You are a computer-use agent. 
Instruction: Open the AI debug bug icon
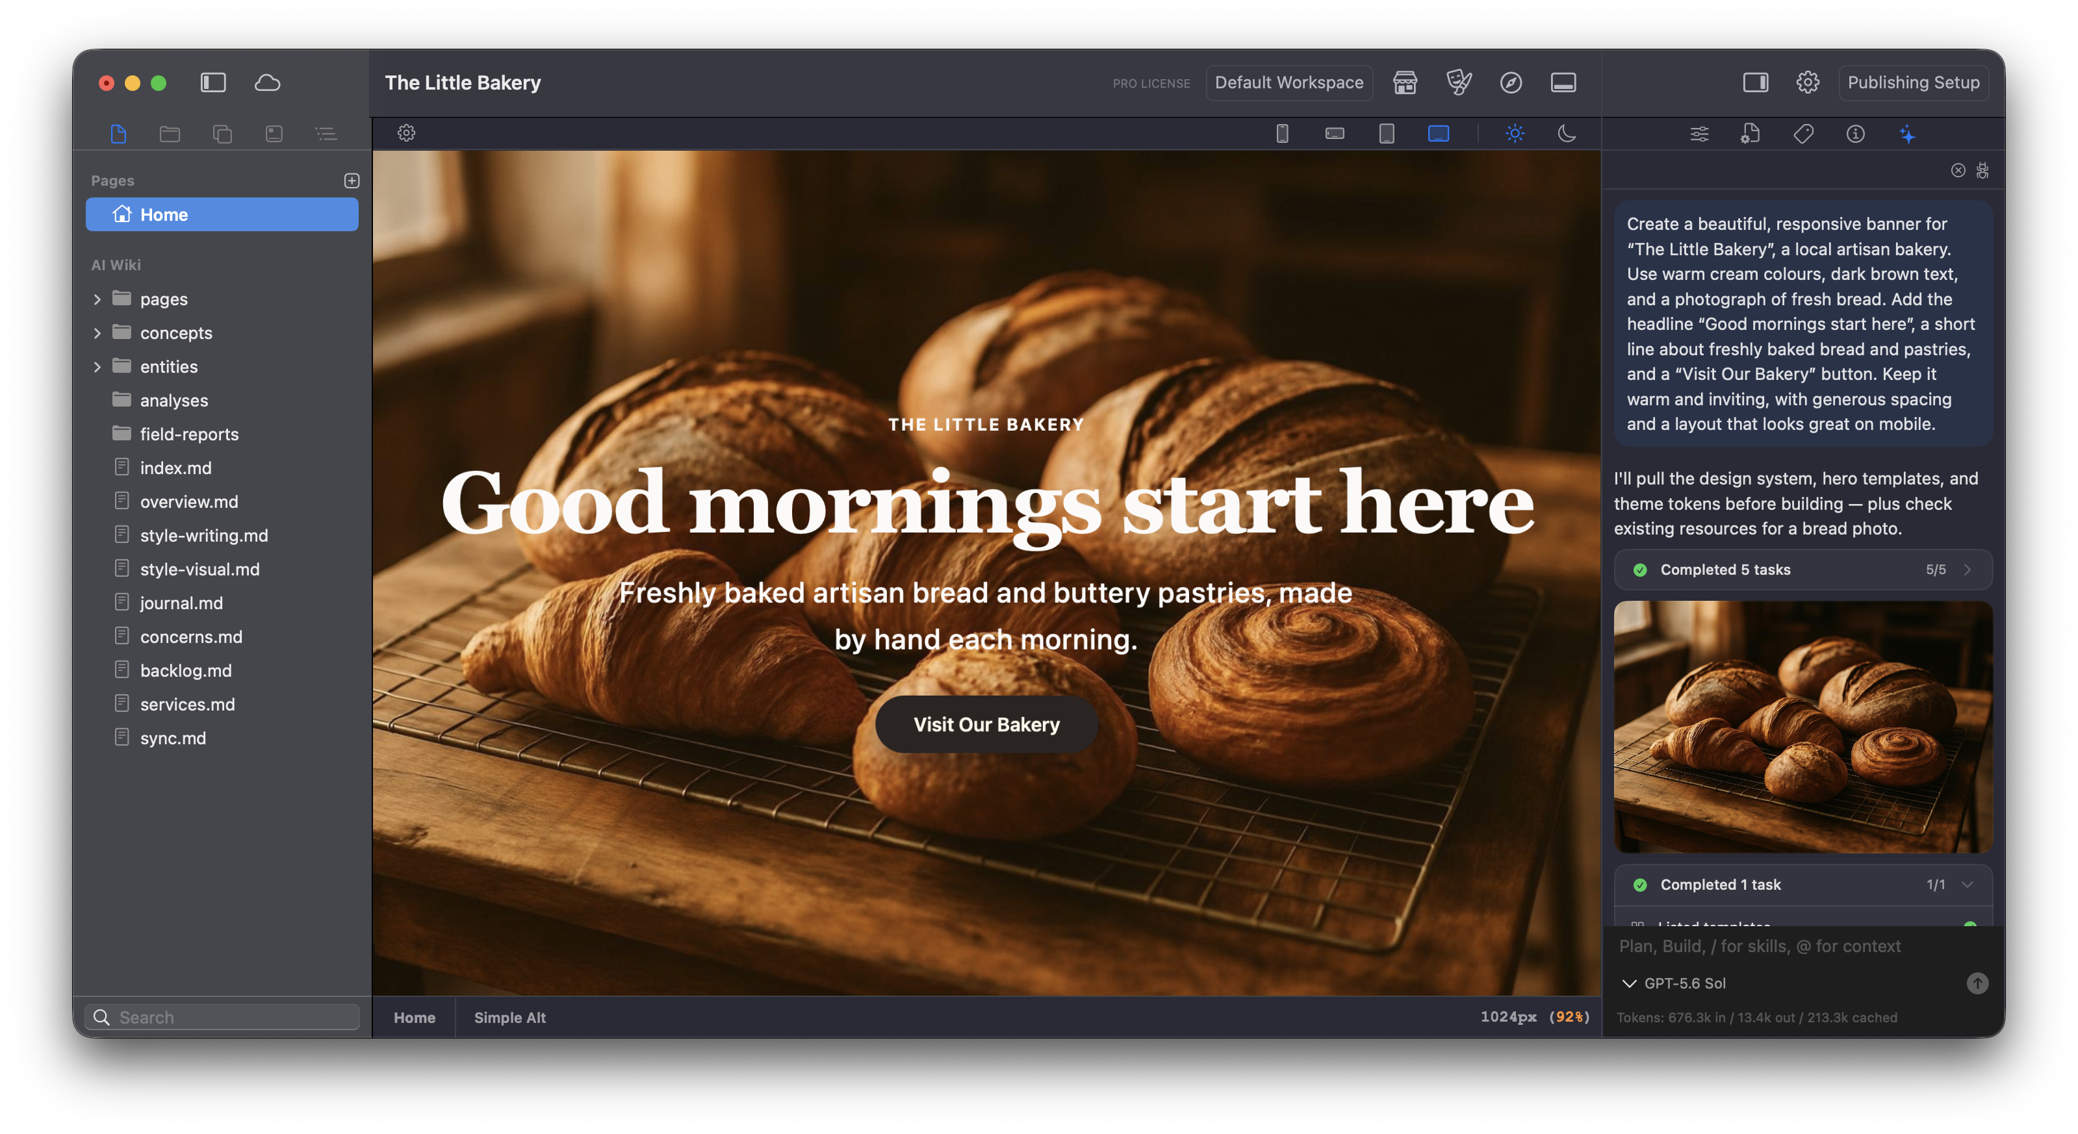click(1982, 170)
